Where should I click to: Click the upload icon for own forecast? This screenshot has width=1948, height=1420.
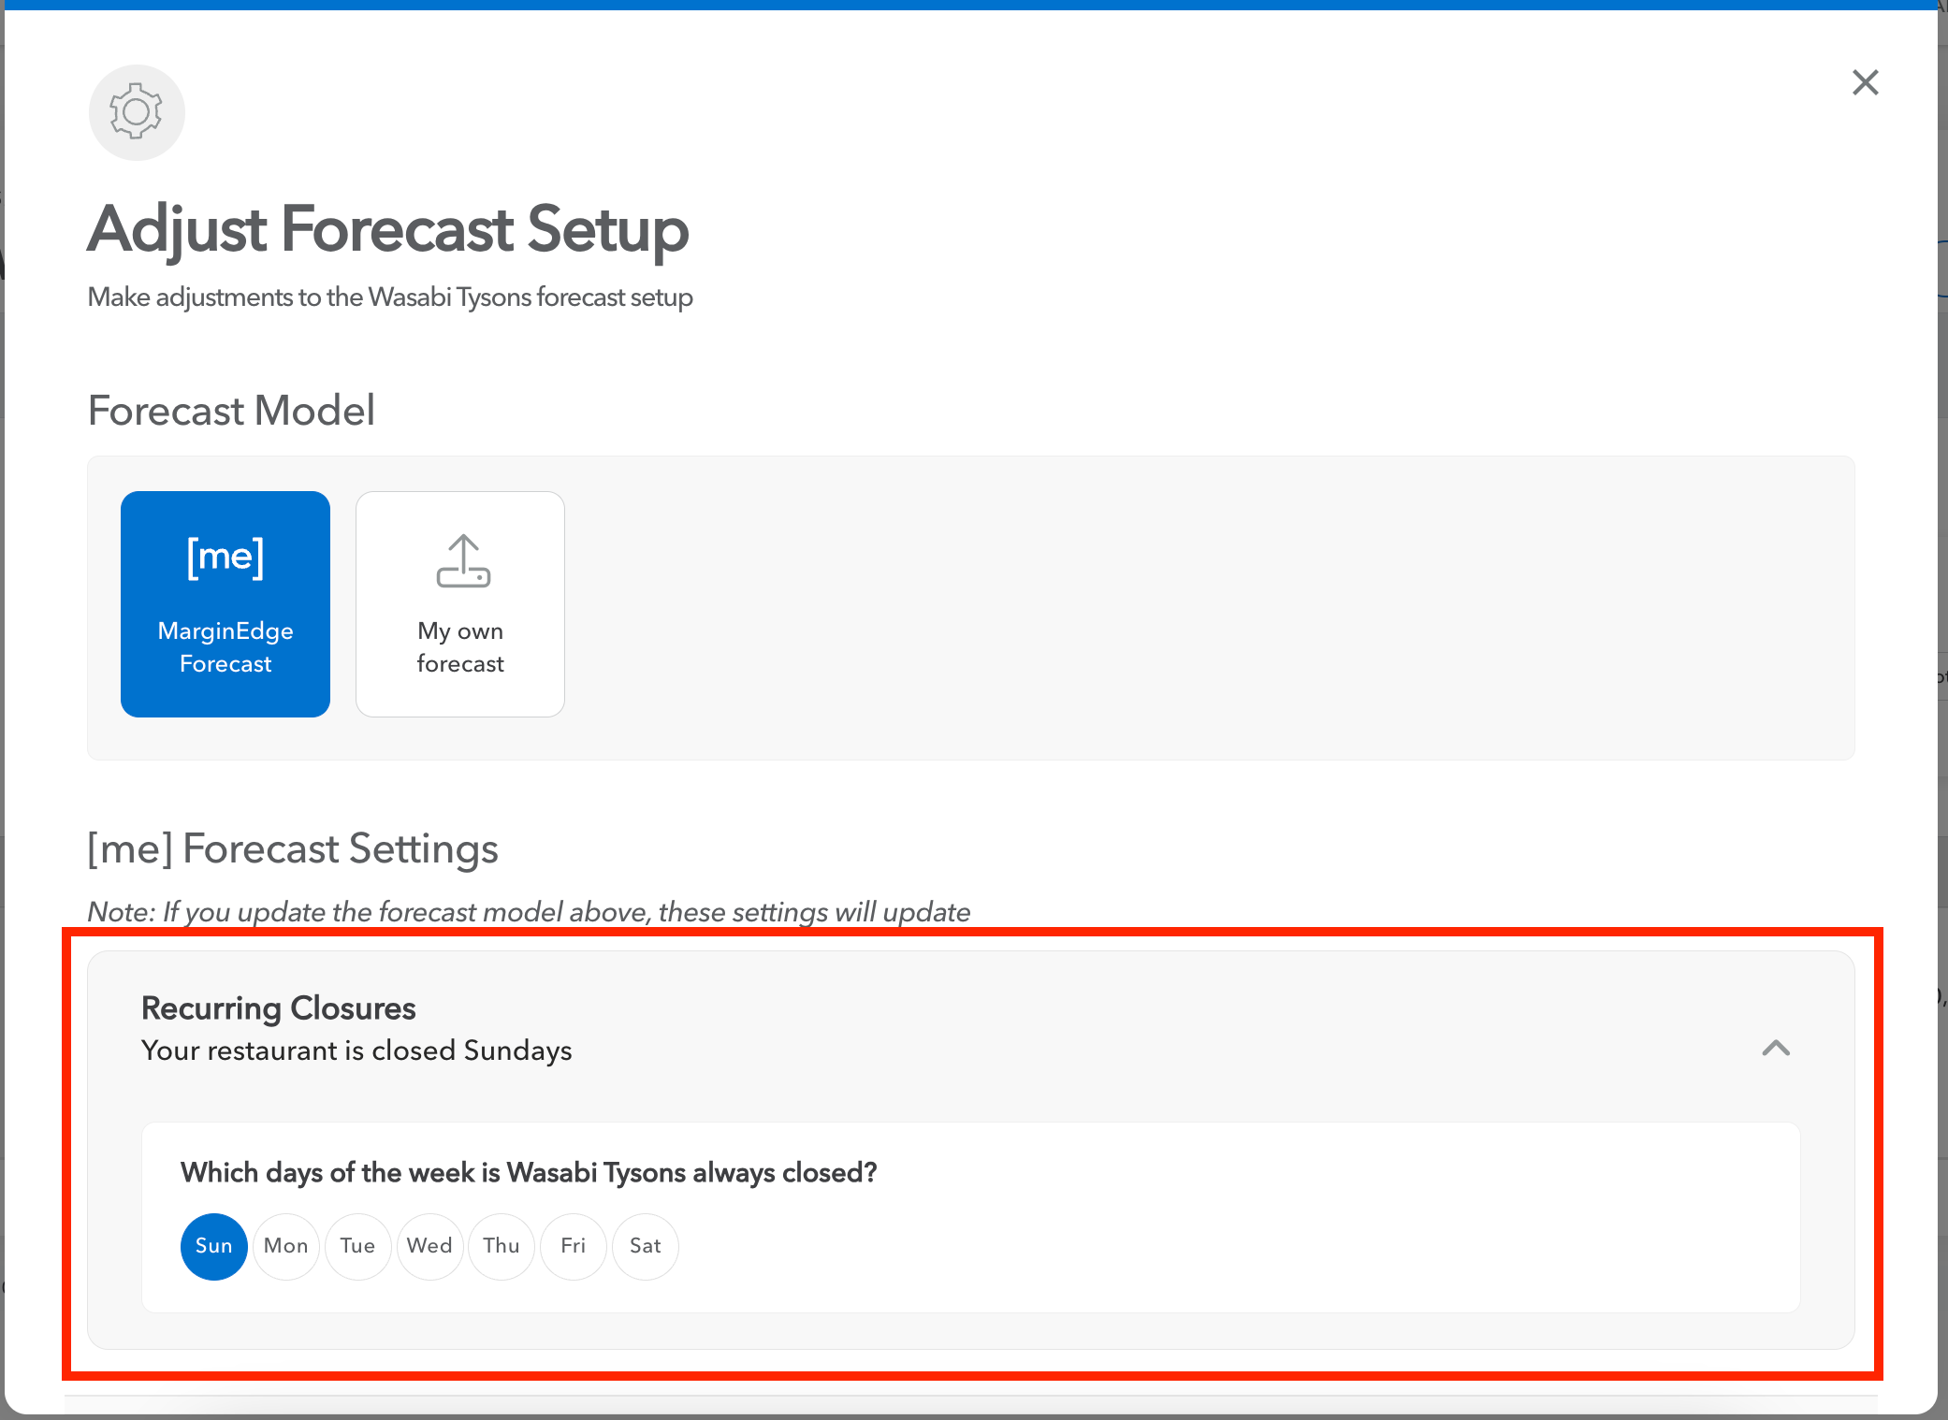coord(463,561)
